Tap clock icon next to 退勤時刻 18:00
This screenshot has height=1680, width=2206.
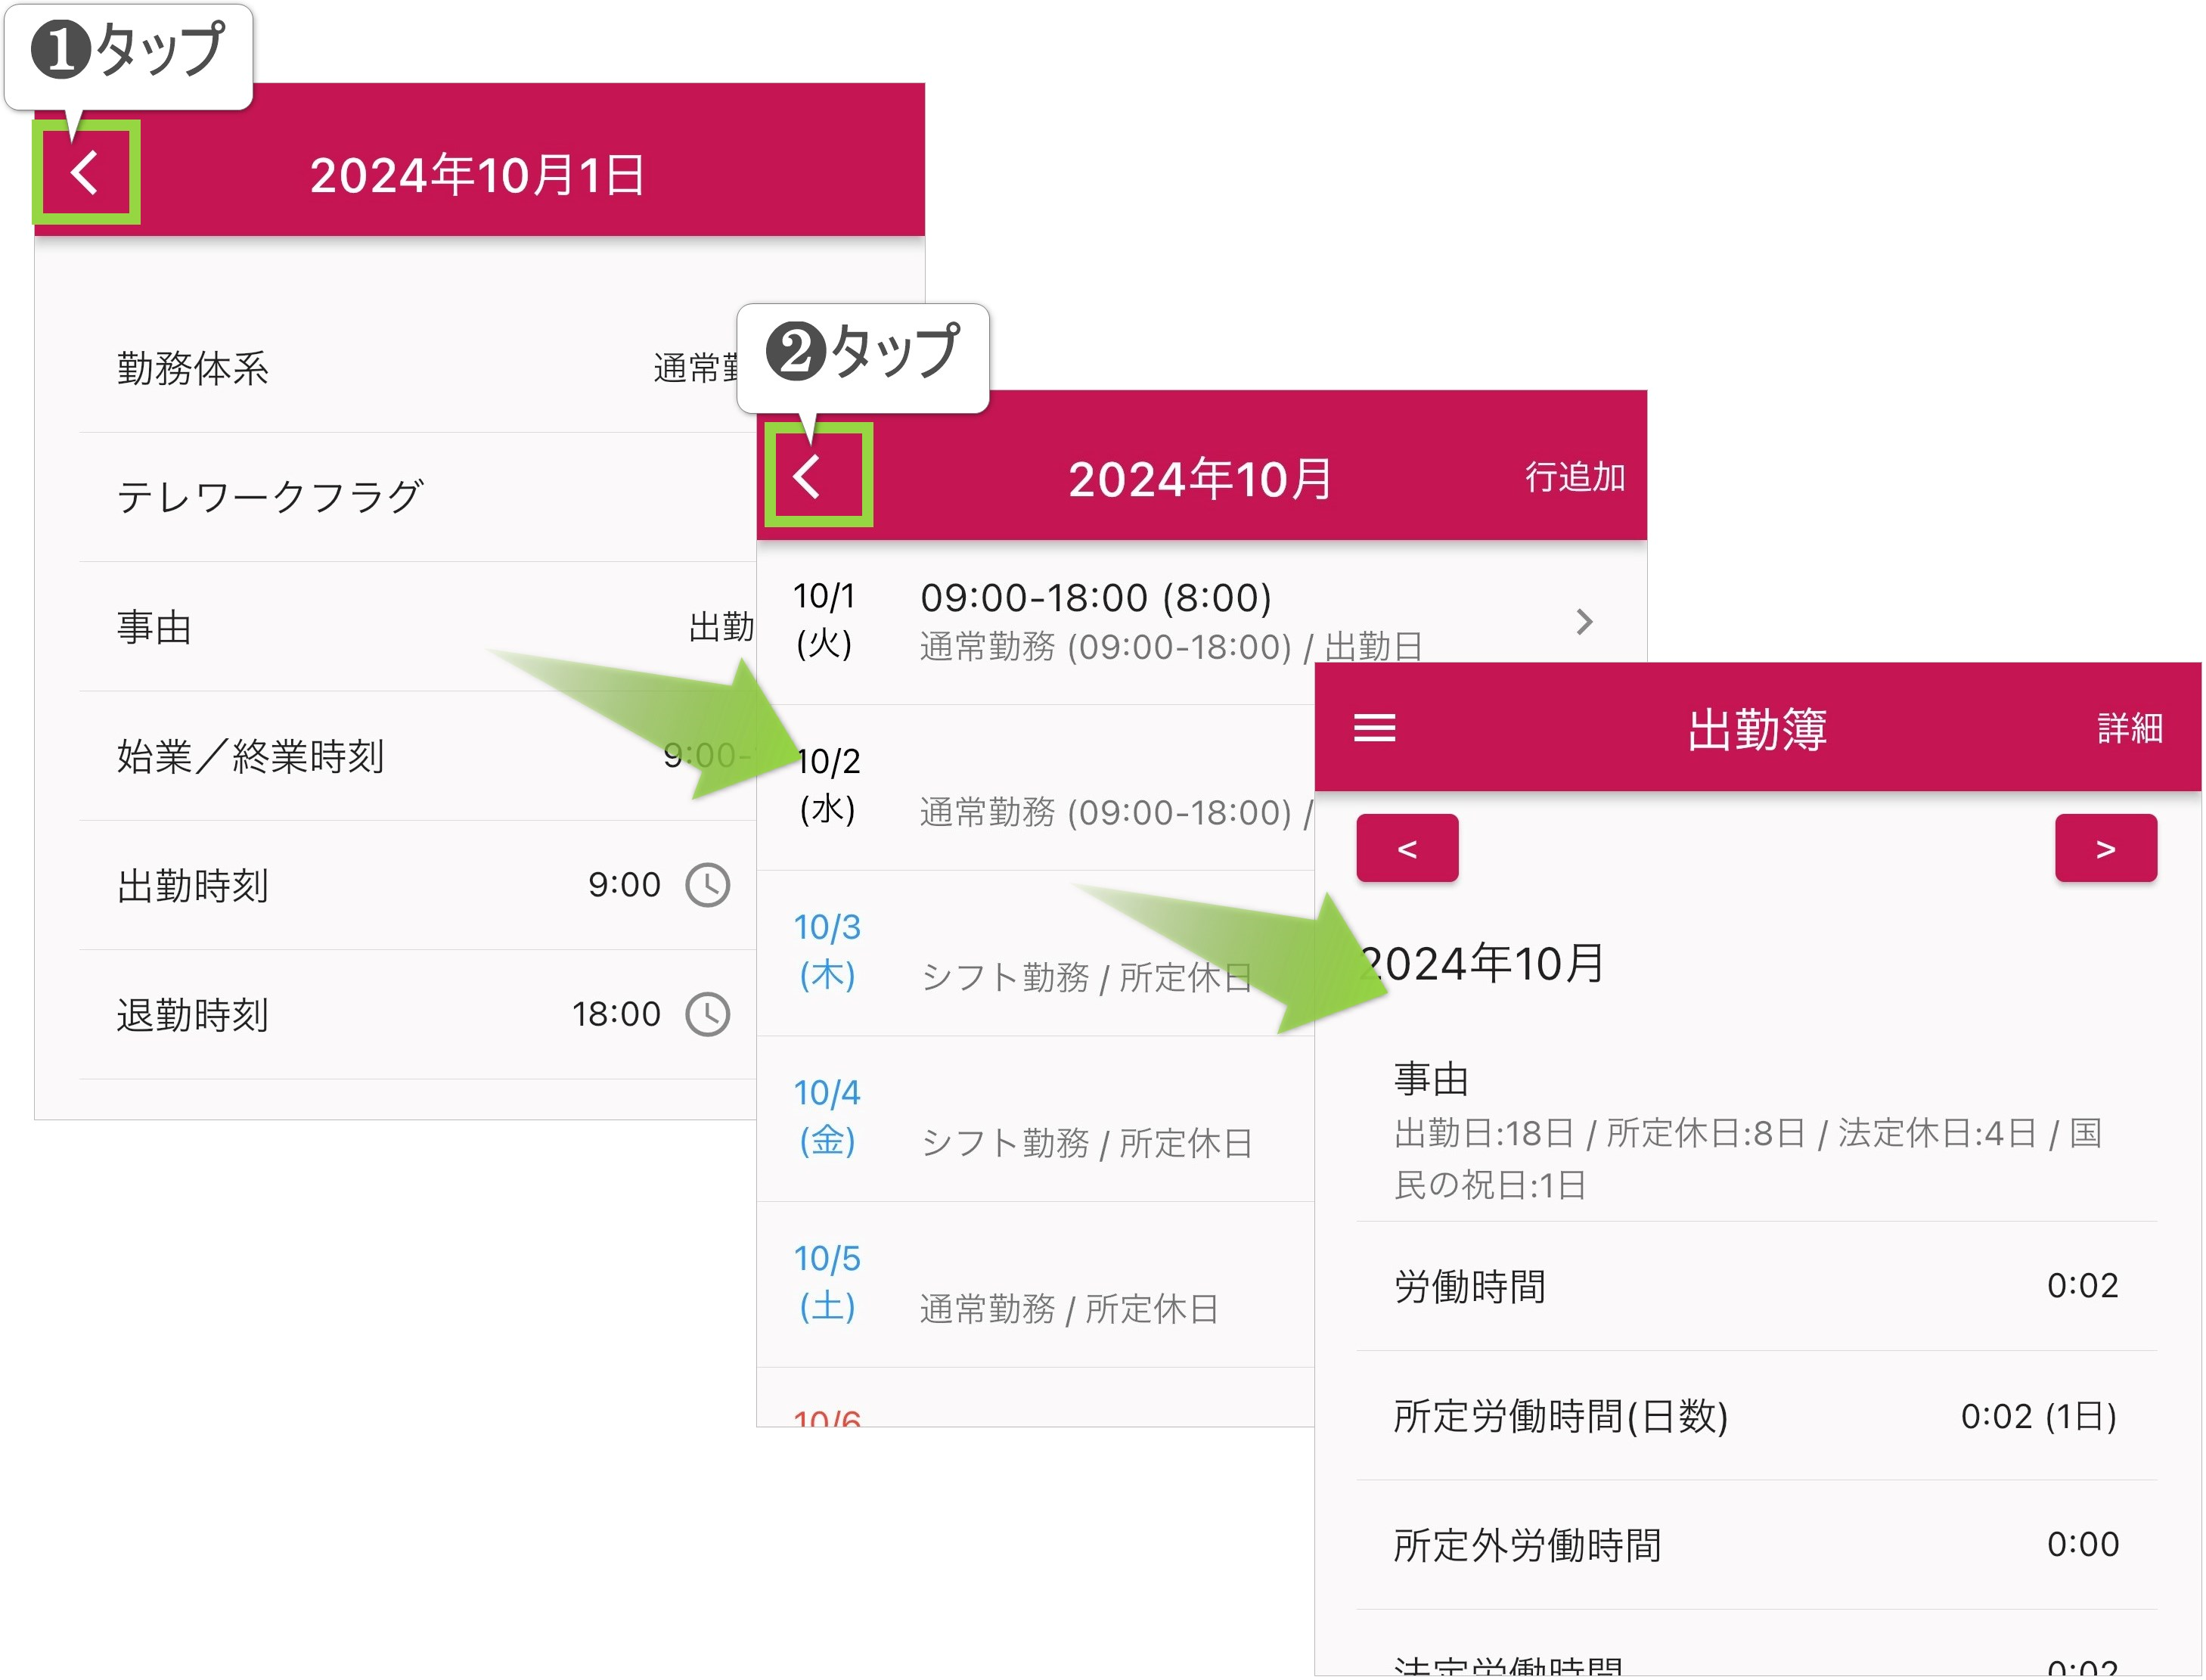[708, 1014]
